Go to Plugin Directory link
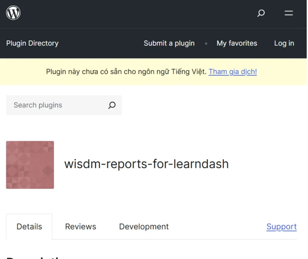308x259 pixels. pyautogui.click(x=32, y=43)
